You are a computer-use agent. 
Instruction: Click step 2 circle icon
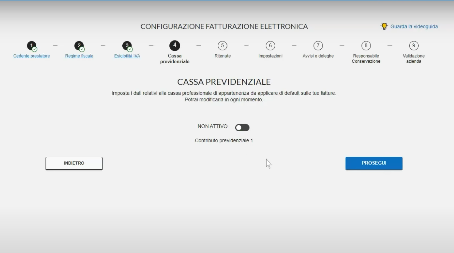coord(79,46)
